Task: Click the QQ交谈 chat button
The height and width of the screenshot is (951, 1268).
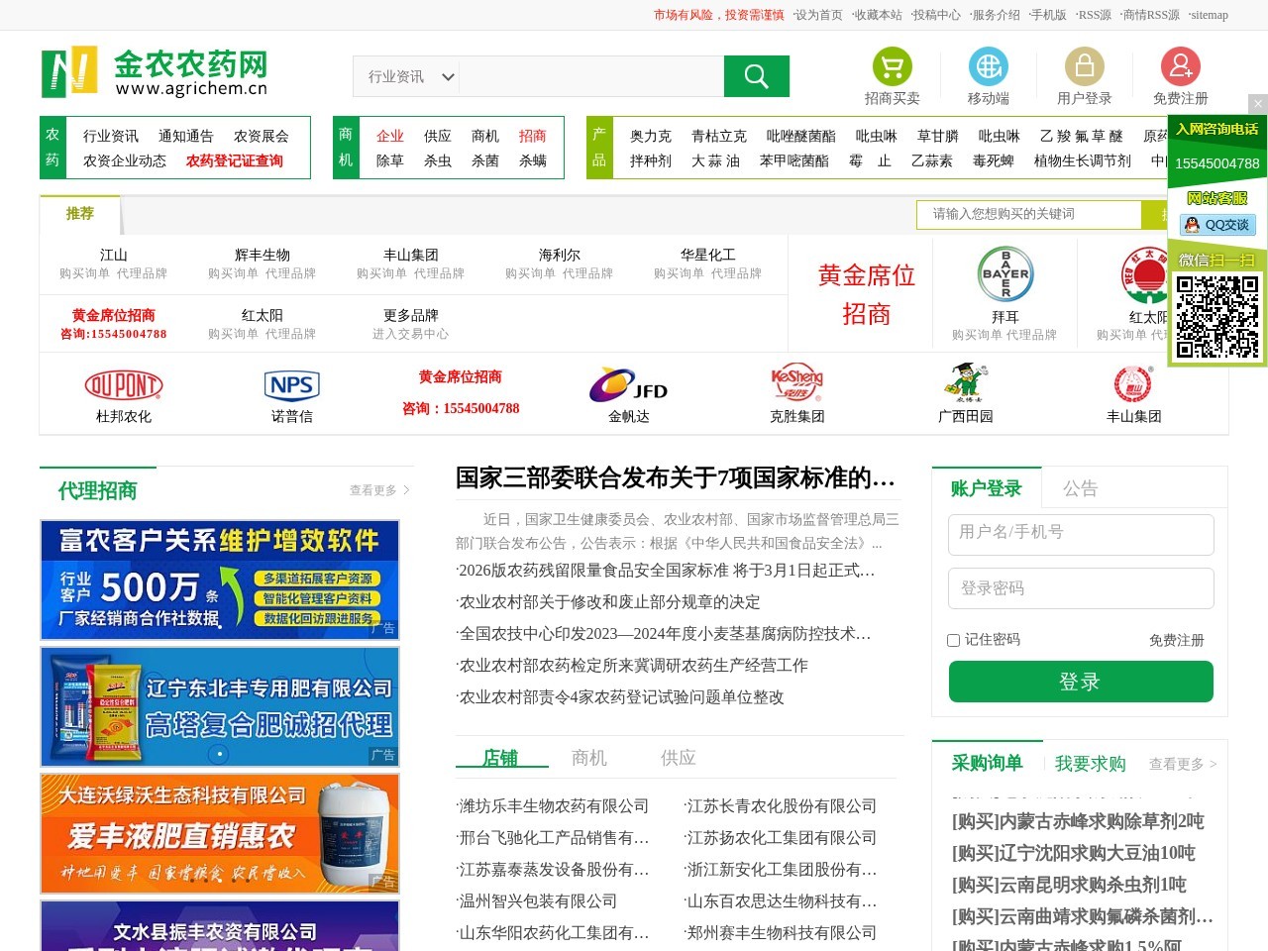Action: tap(1217, 225)
